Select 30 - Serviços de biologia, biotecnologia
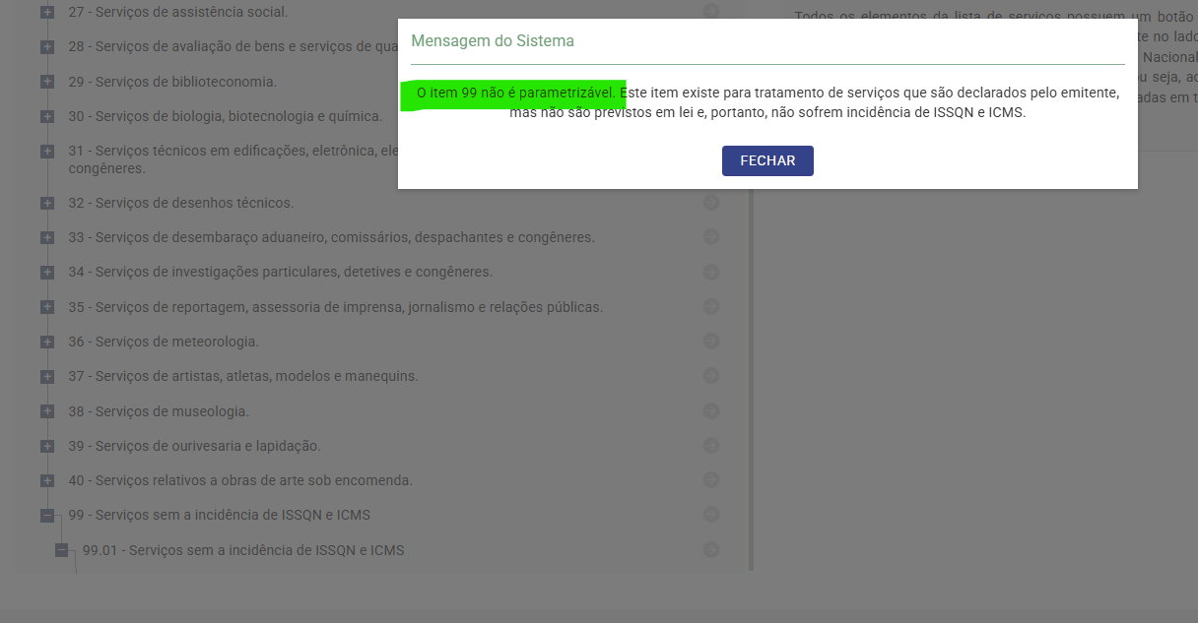 tap(225, 116)
